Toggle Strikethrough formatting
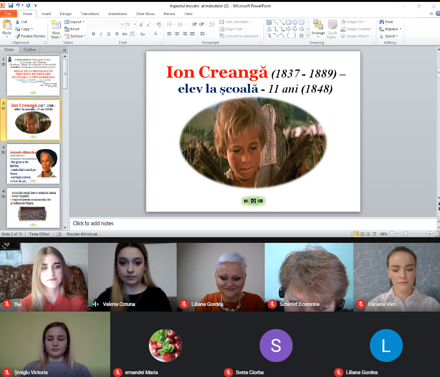 tap(124, 34)
